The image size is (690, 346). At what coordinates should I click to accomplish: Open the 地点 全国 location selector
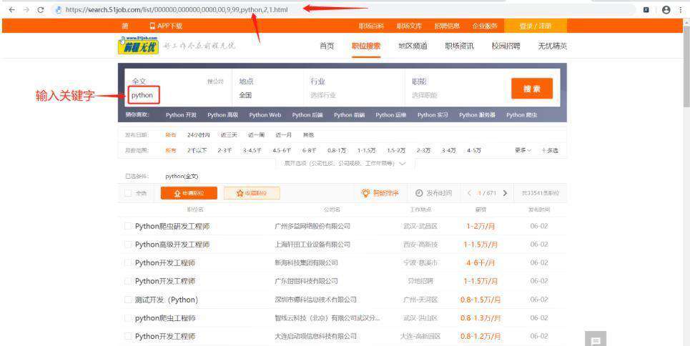267,88
